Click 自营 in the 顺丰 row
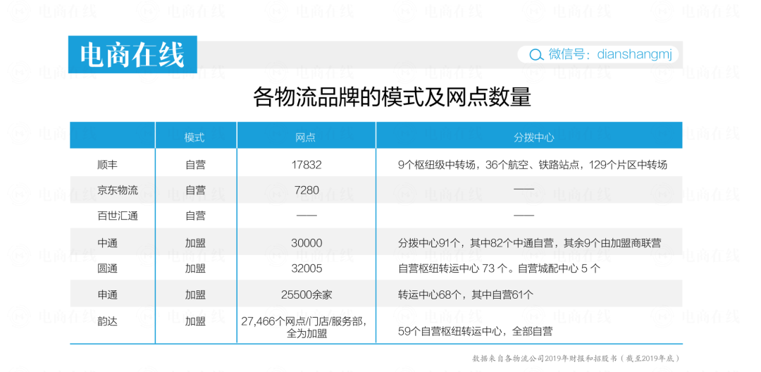The image size is (761, 372). click(195, 165)
